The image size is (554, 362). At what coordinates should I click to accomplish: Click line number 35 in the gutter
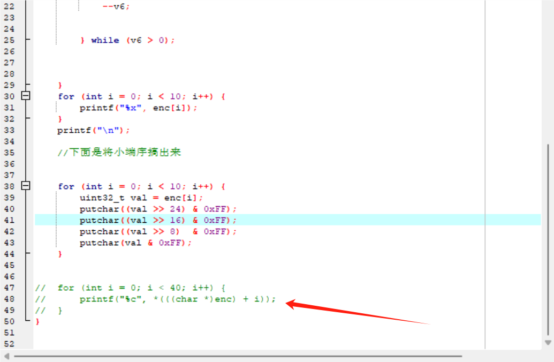point(9,153)
